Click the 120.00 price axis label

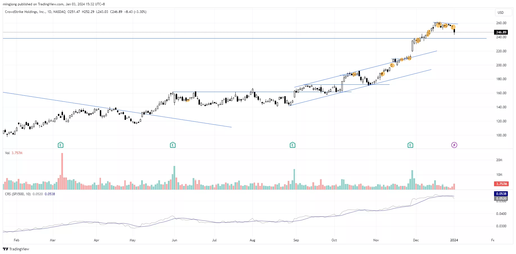tap(501, 121)
